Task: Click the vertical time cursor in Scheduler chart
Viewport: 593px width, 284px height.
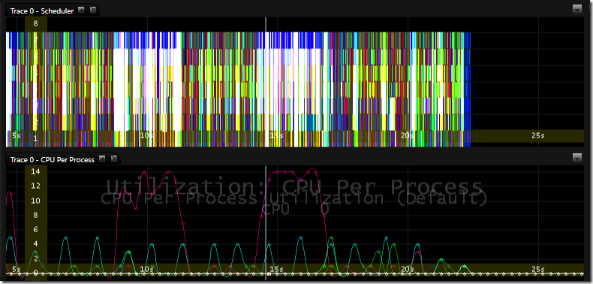Action: coord(266,82)
